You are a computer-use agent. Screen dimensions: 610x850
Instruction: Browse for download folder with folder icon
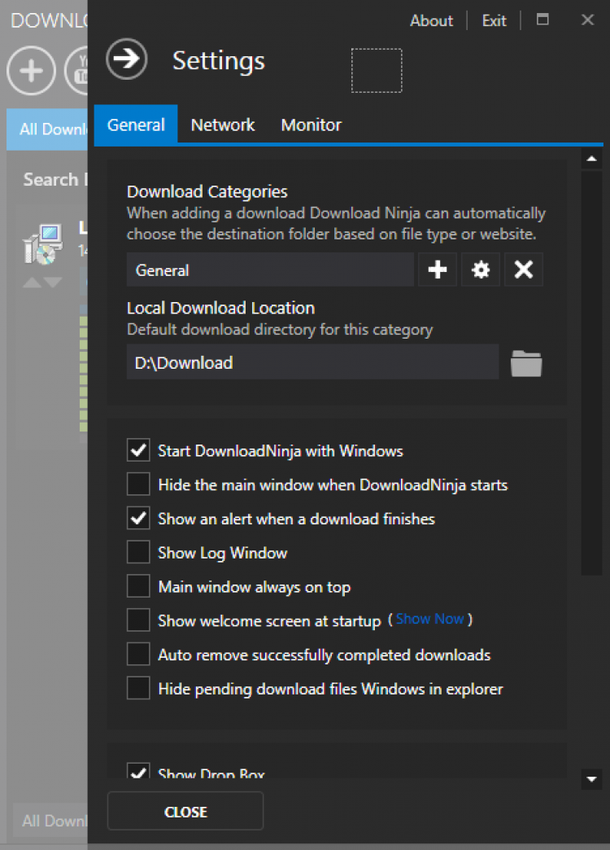pyautogui.click(x=526, y=363)
